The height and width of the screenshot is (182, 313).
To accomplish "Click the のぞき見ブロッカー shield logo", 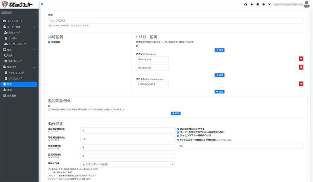I will pyautogui.click(x=5, y=4).
